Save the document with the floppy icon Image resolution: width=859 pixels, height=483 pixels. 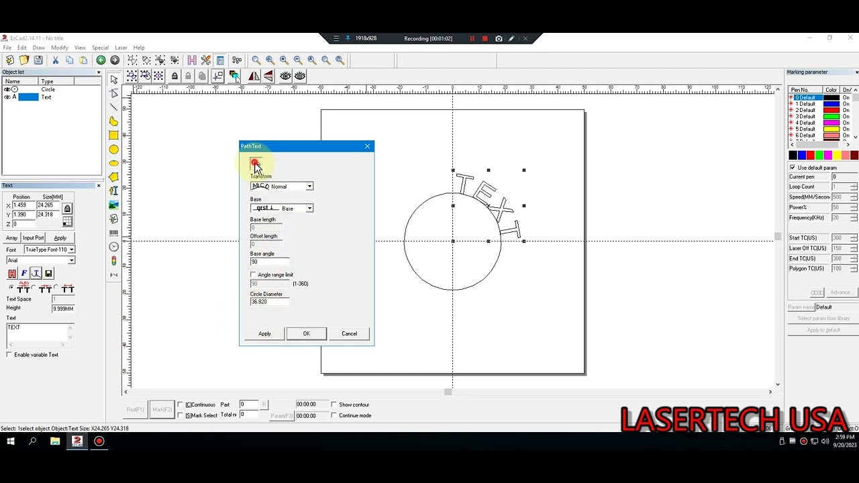click(38, 60)
